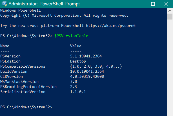Viewport: 173px width, 116px height.
Task: Click the $PSVersionTable command text
Action: pos(71,36)
